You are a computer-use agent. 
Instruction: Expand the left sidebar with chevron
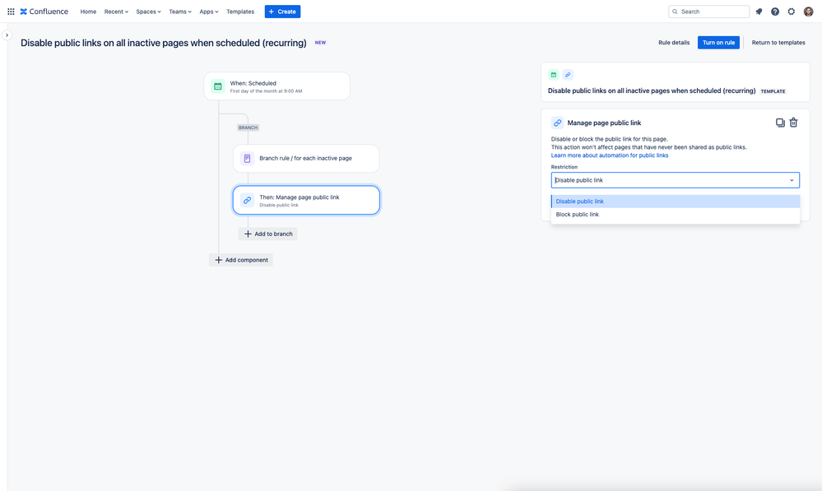[7, 35]
